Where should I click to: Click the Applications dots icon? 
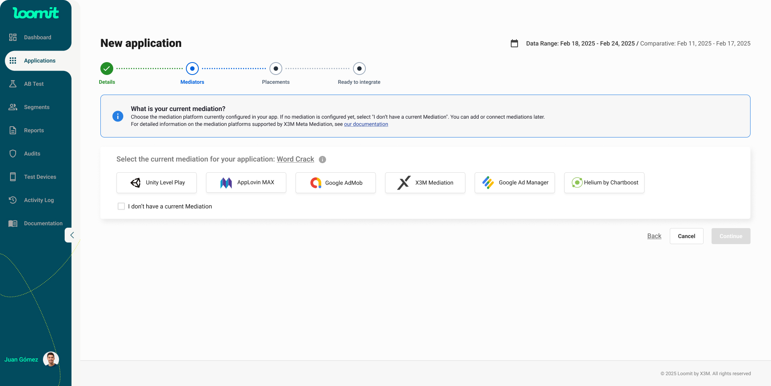pos(13,61)
